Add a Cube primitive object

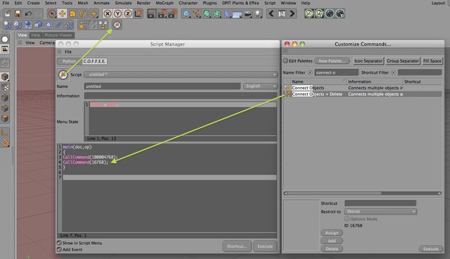pyautogui.click(x=186, y=13)
